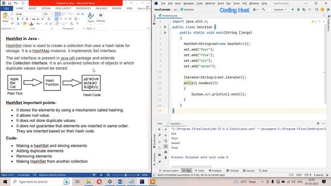Toggle Superscript in Word font group
This screenshot has height=186, width=331.
[42, 19]
